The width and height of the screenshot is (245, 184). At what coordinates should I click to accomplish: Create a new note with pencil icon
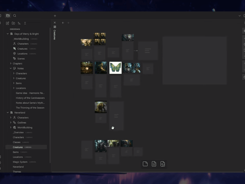point(7,23)
